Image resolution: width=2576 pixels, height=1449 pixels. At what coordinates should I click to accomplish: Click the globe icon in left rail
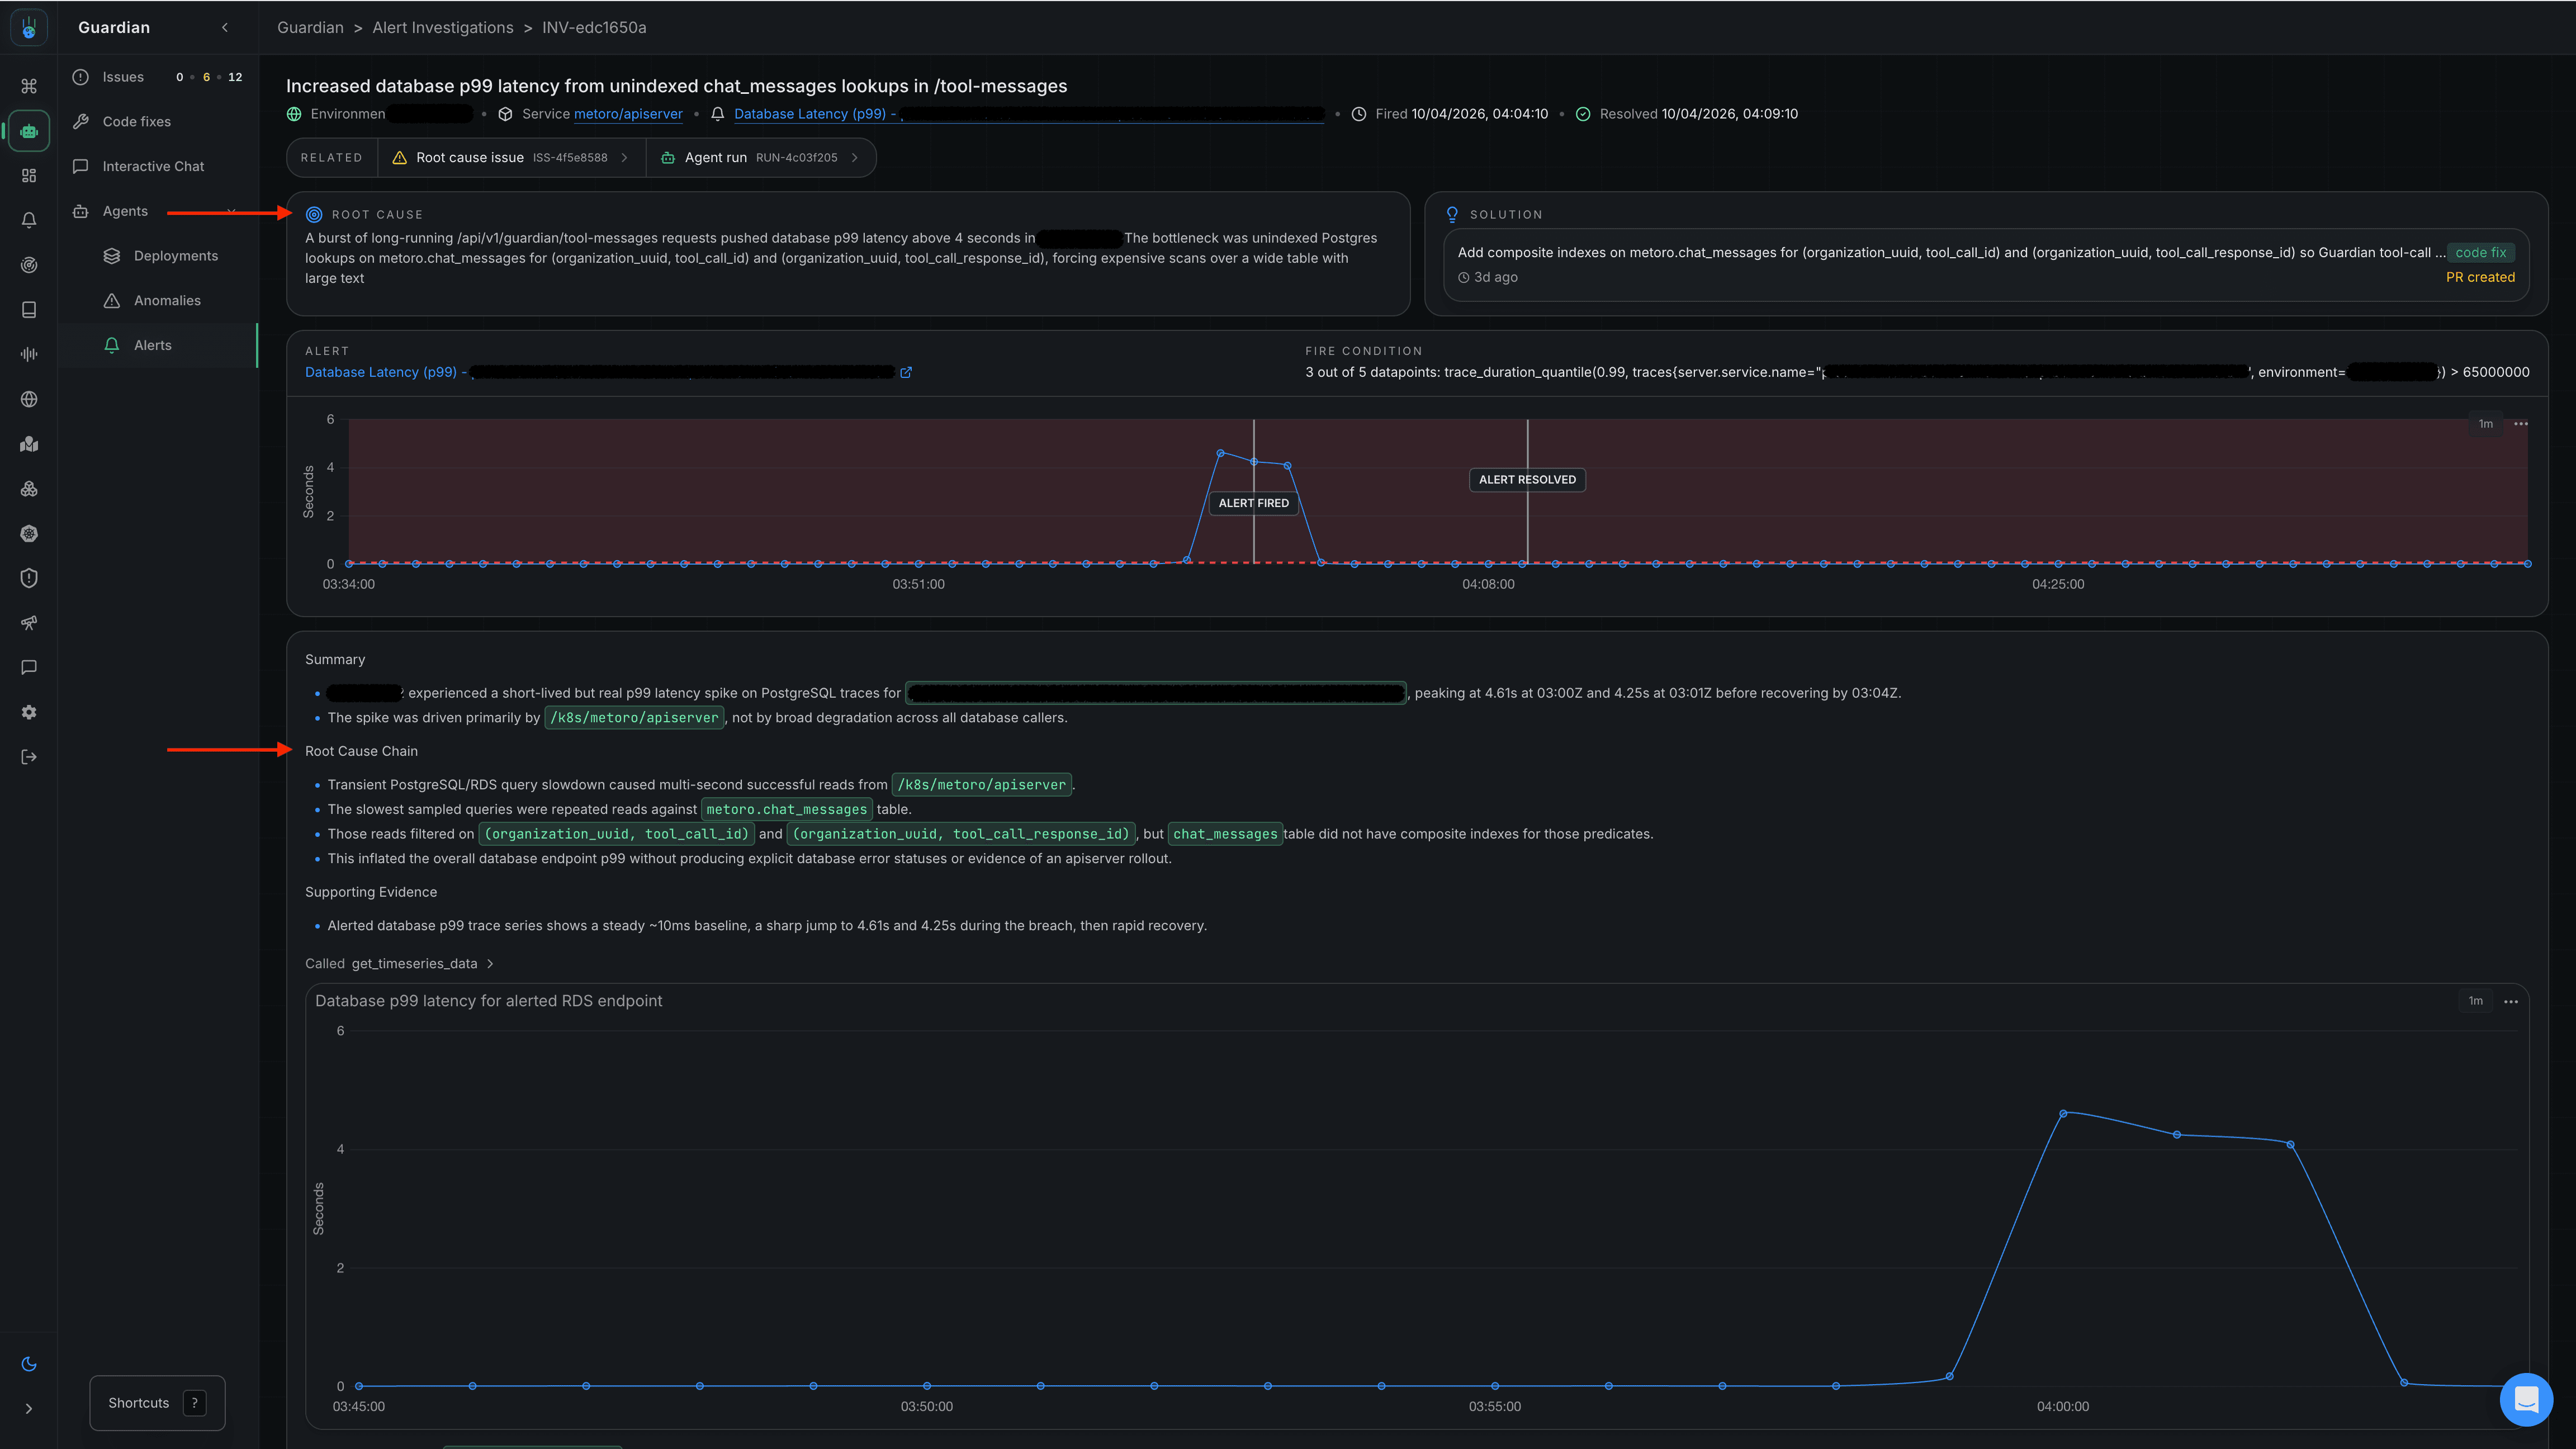28,398
